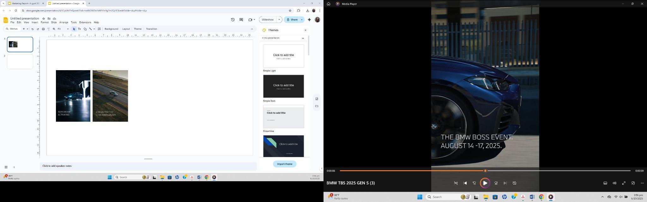Screen dimensions: 647x202
Task: Select the Streamline theme thumbnail
Action: (x=284, y=116)
